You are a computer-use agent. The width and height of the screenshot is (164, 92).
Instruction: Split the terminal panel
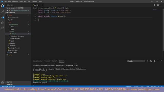[x=151, y=61]
